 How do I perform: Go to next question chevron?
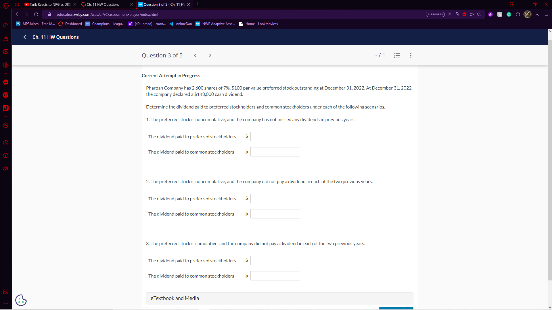210,55
